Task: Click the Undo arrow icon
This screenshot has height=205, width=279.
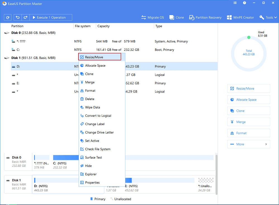Action: tap(18, 17)
